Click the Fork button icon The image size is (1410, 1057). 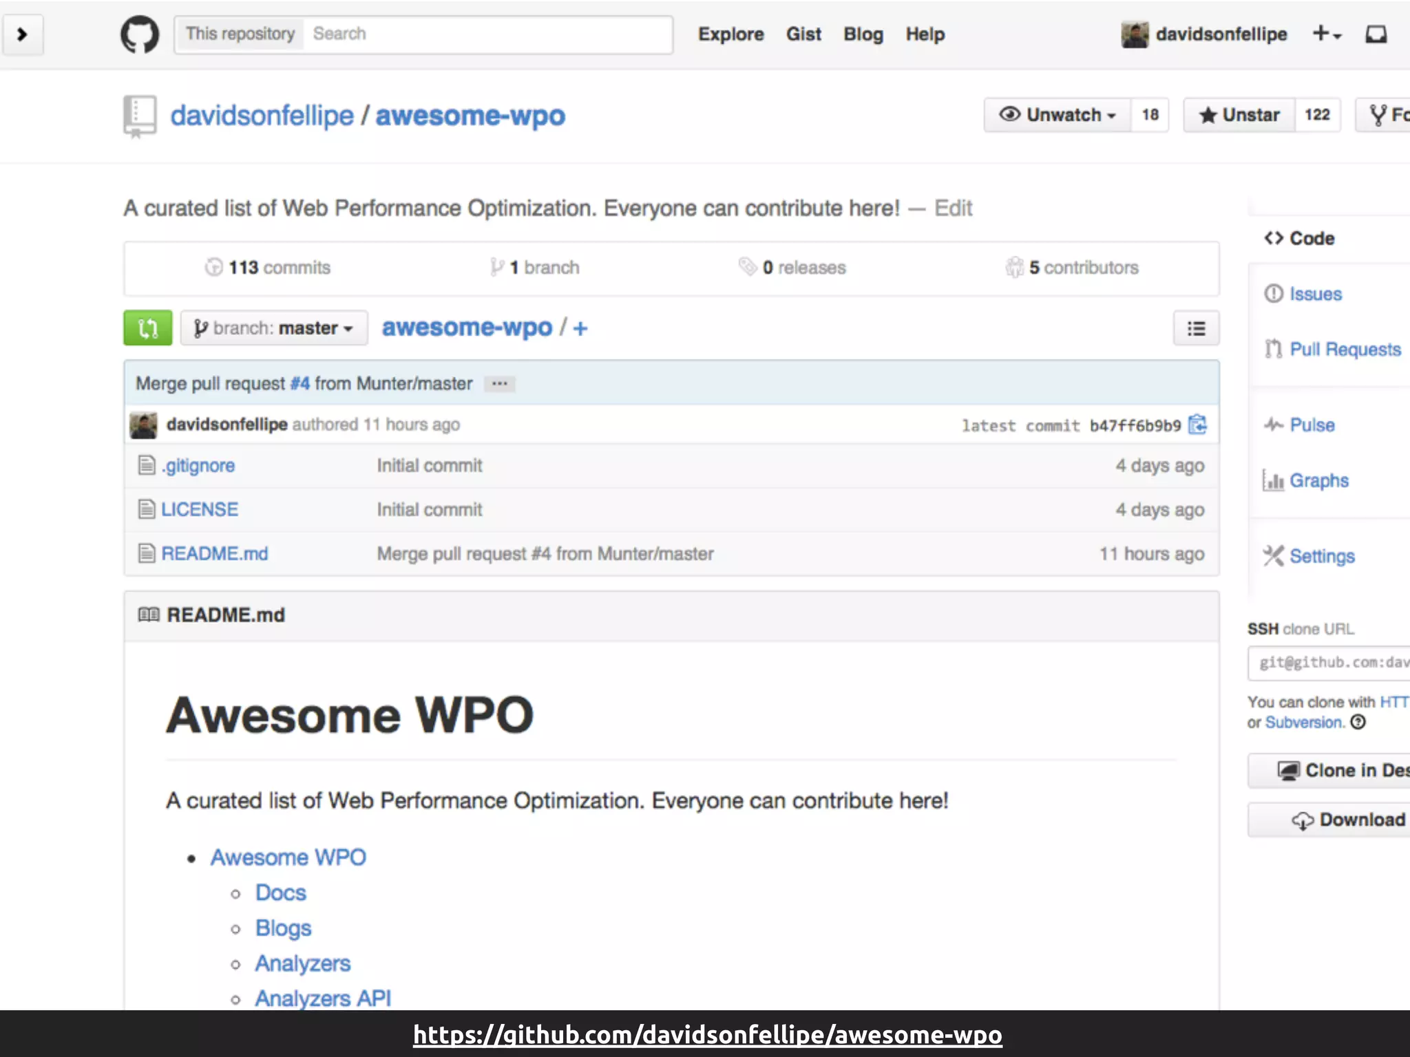click(1378, 115)
